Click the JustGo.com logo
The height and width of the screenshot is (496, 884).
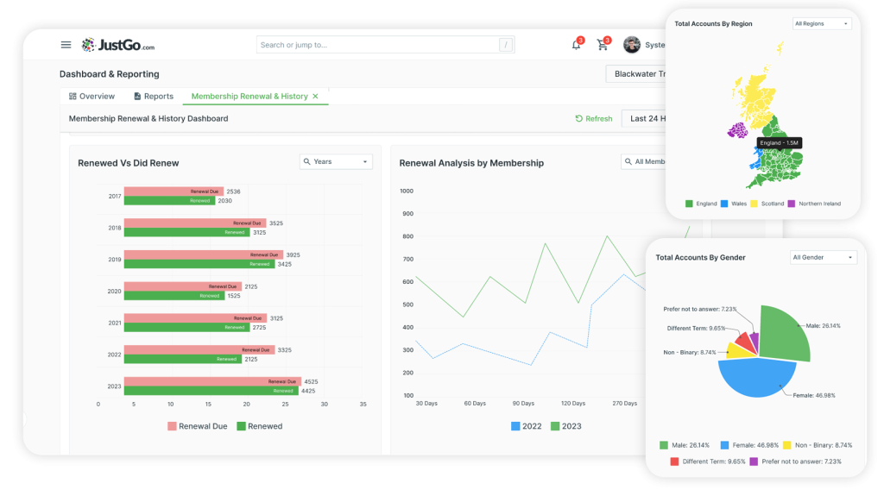click(117, 45)
